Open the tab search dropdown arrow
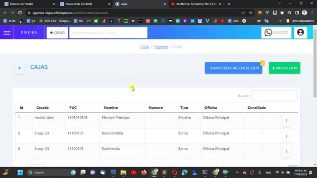The image size is (317, 178). pos(279,3)
